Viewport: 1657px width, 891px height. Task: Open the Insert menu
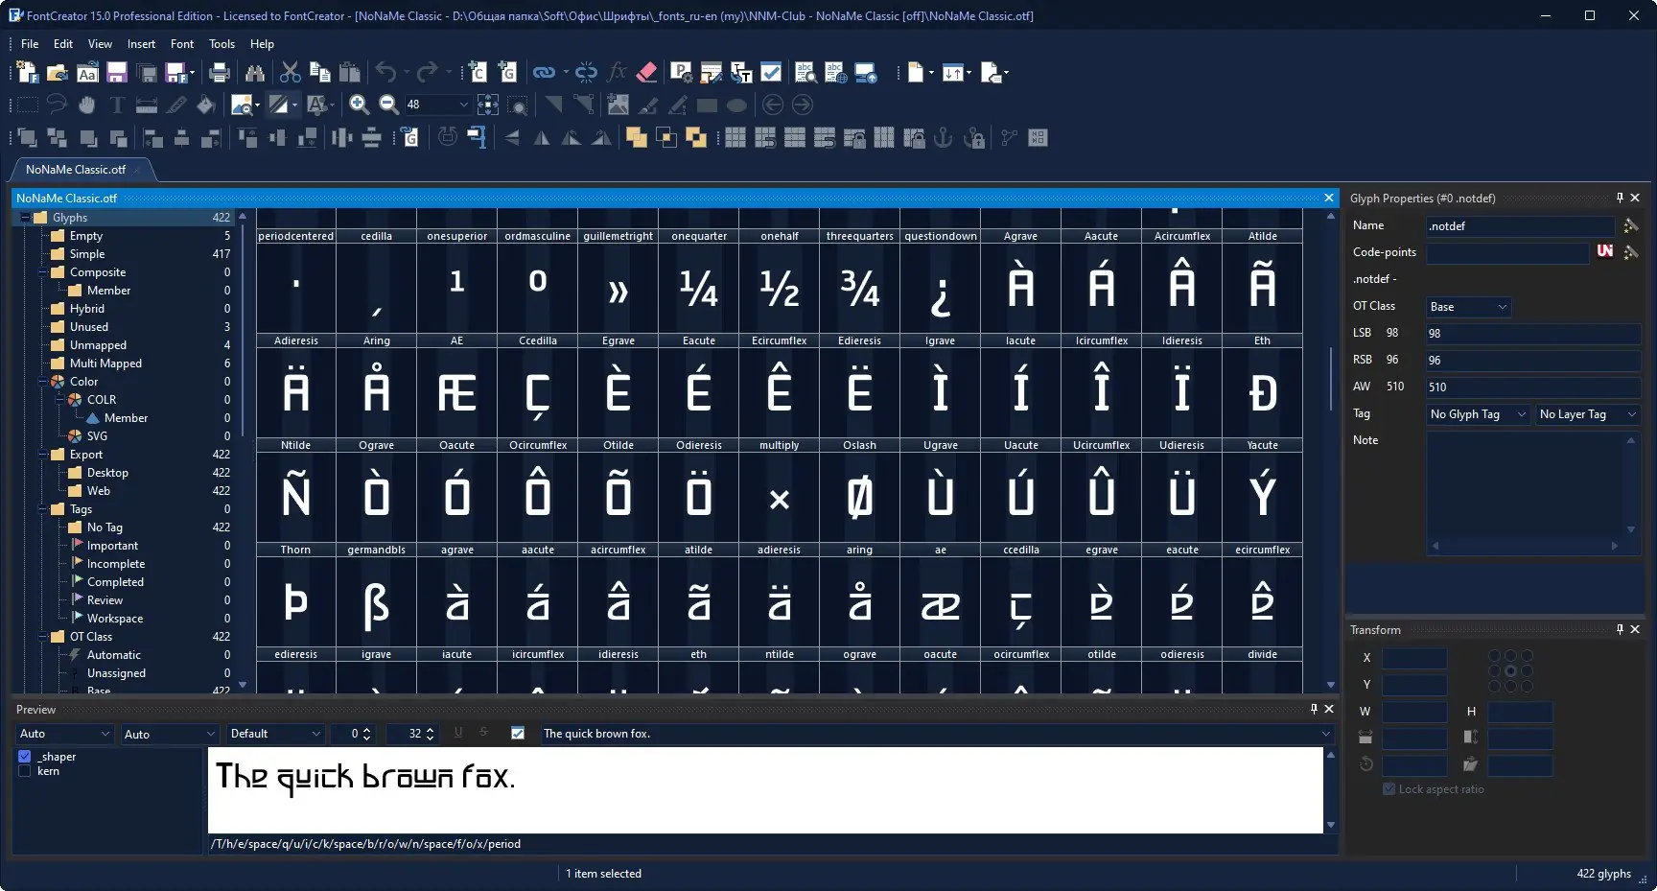point(141,44)
